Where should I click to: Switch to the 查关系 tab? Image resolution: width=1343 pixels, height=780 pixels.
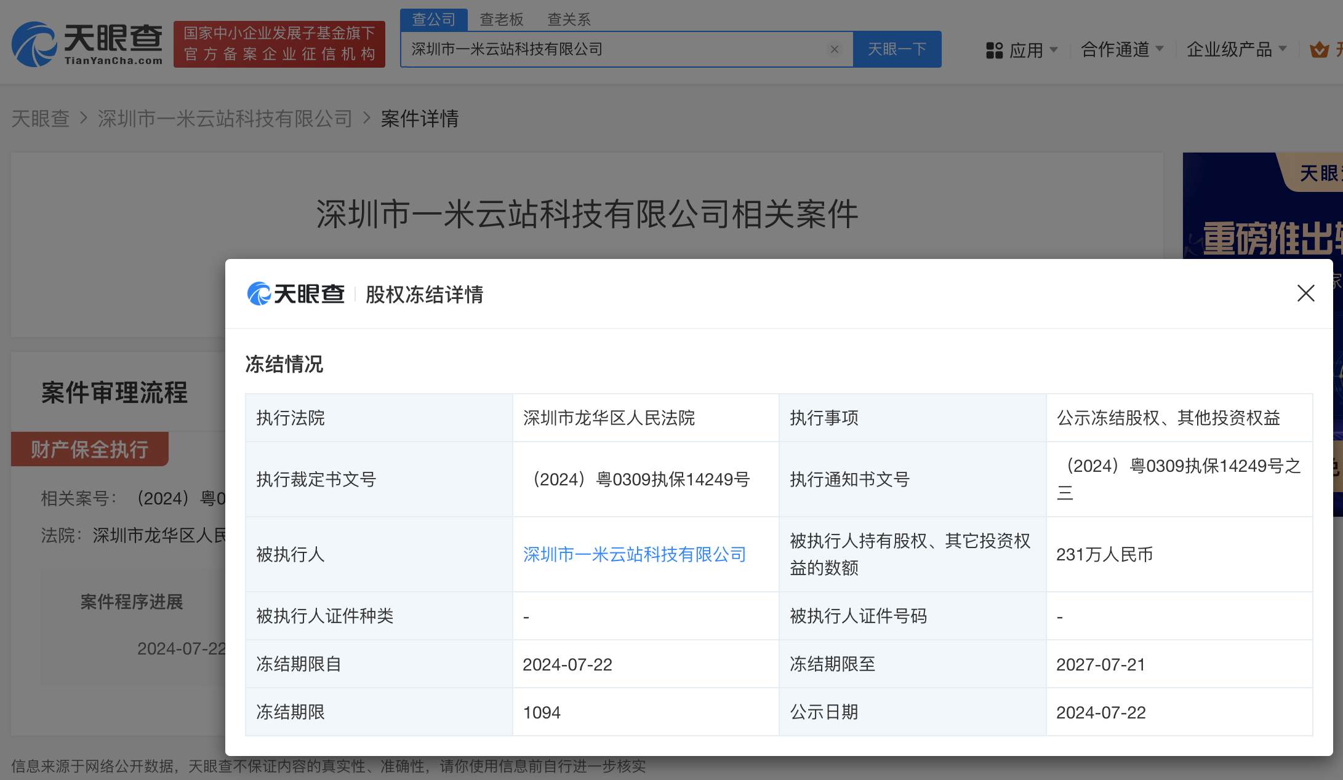pos(569,20)
